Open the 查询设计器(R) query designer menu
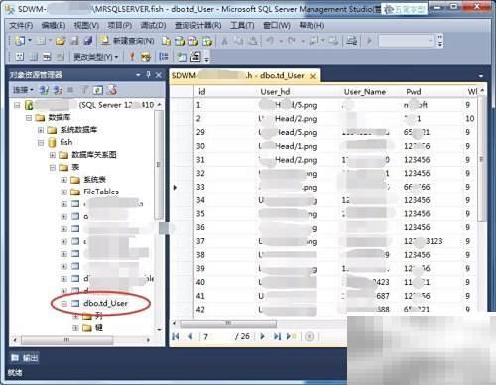The height and width of the screenshot is (385, 496). click(198, 25)
